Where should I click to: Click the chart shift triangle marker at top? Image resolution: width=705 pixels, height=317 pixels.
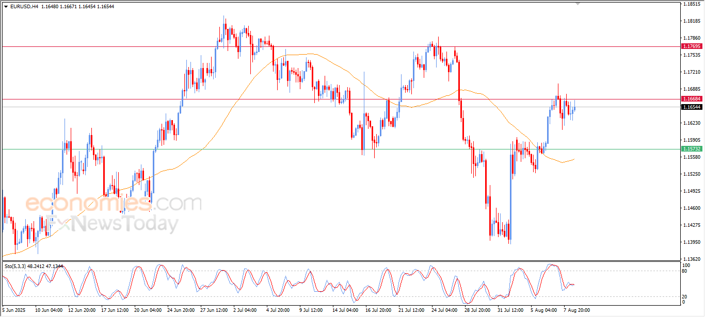[578, 4]
